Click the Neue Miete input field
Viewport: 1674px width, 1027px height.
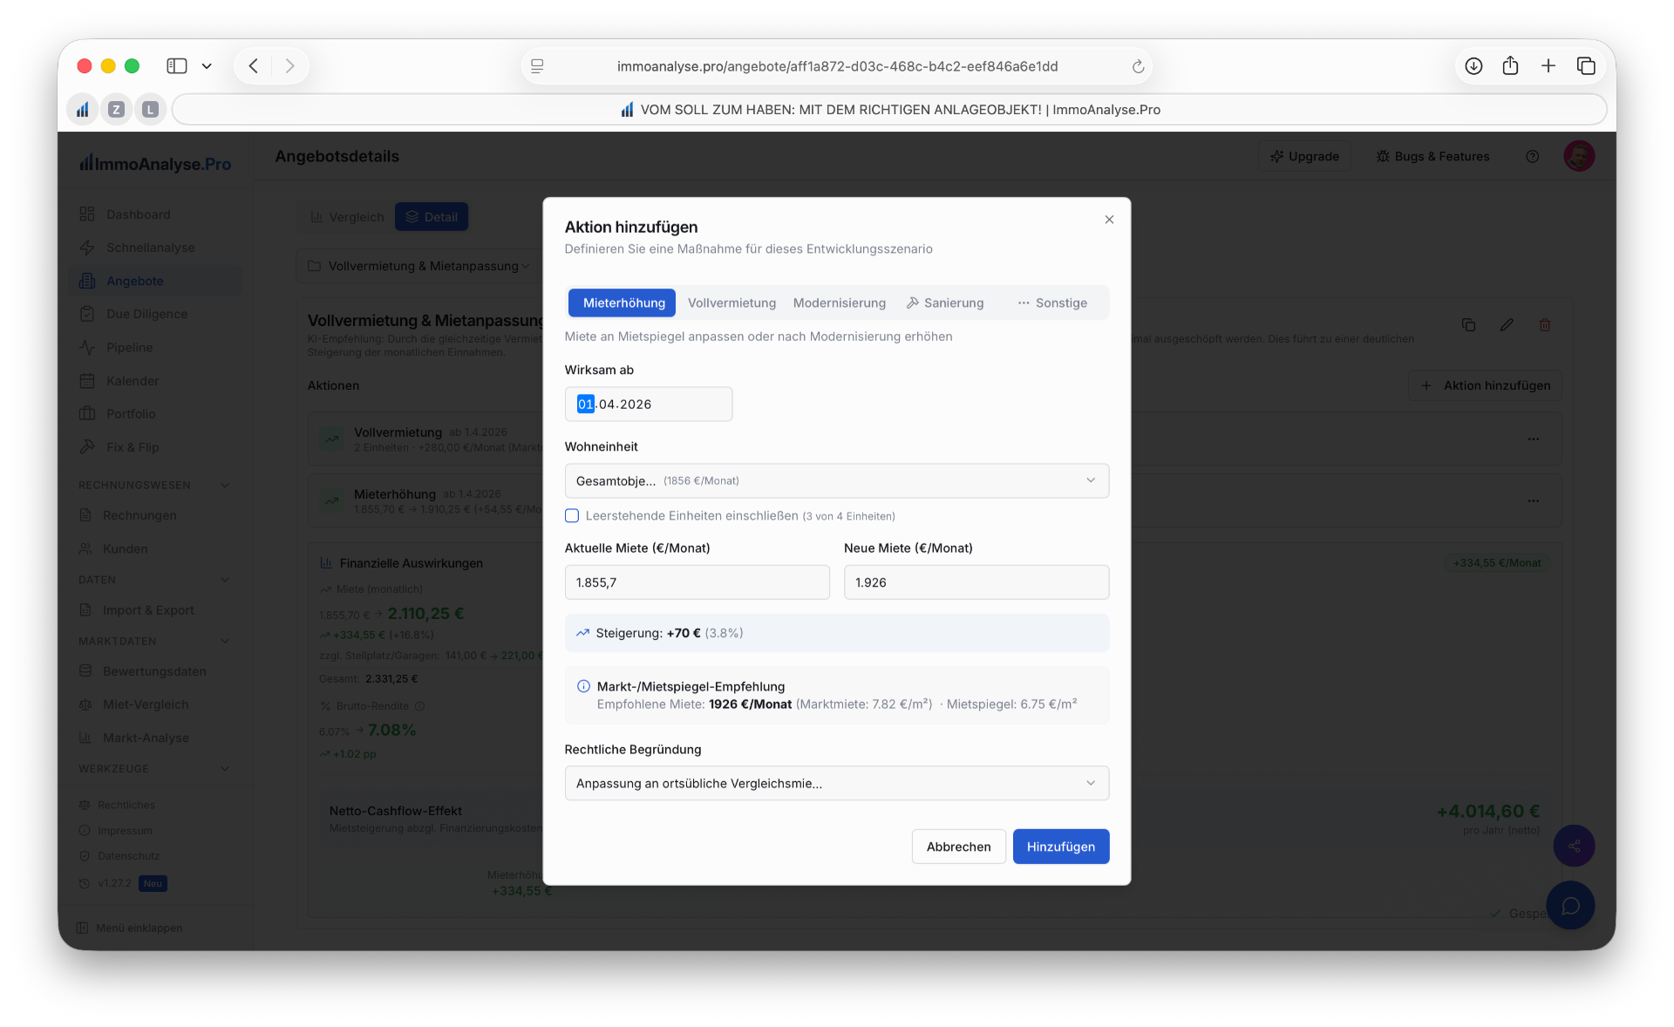tap(976, 582)
